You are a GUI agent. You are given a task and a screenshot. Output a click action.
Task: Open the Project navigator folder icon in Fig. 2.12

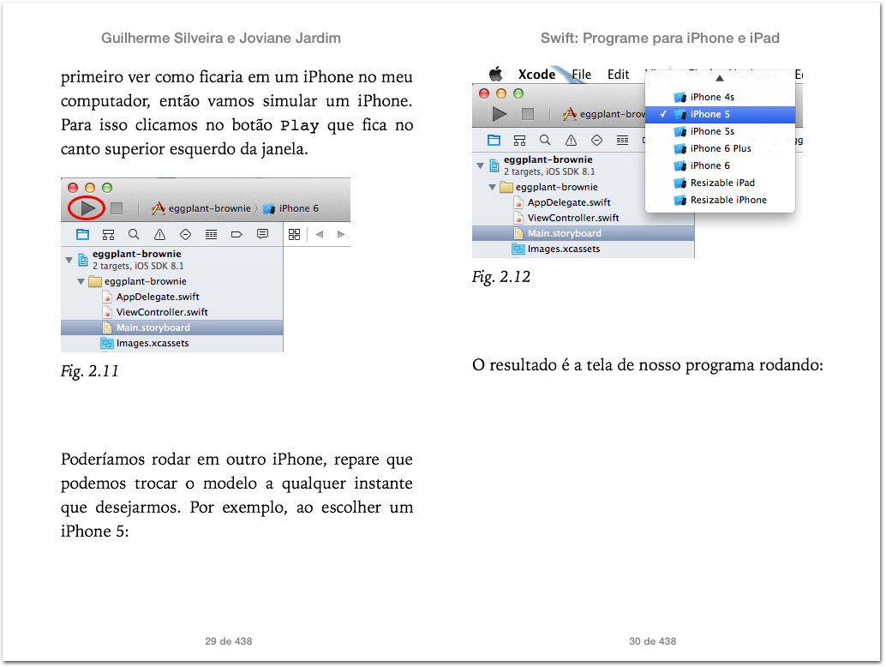coord(494,141)
